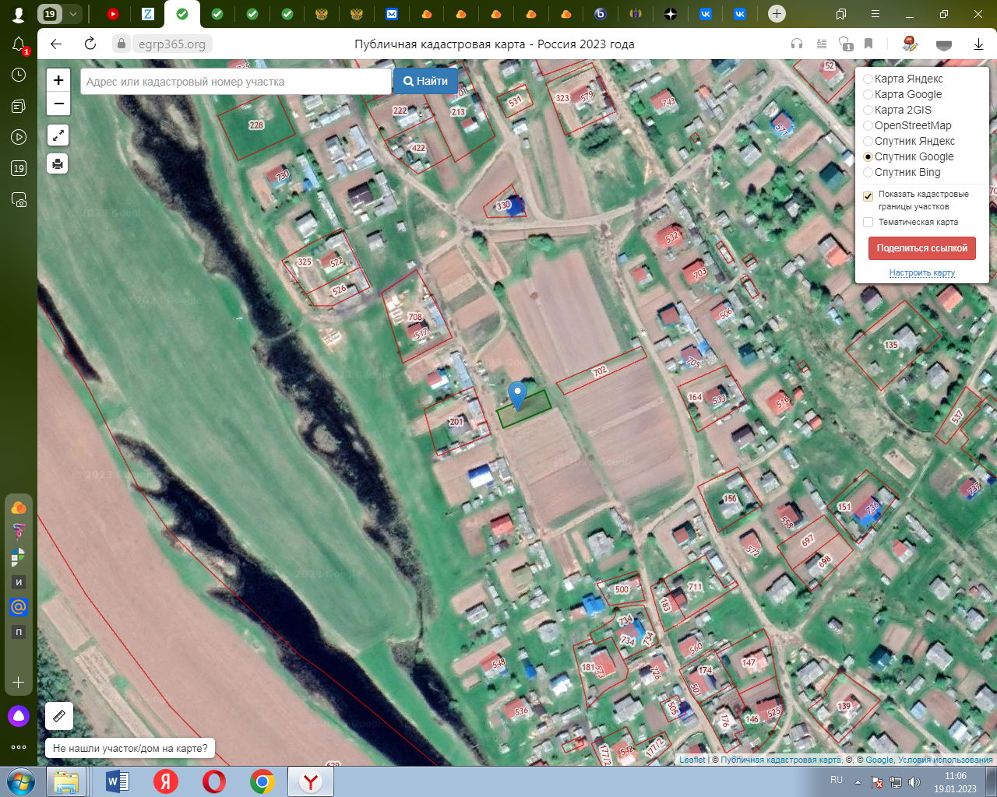This screenshot has width=997, height=797.
Task: Open site security lock info
Action: click(122, 44)
